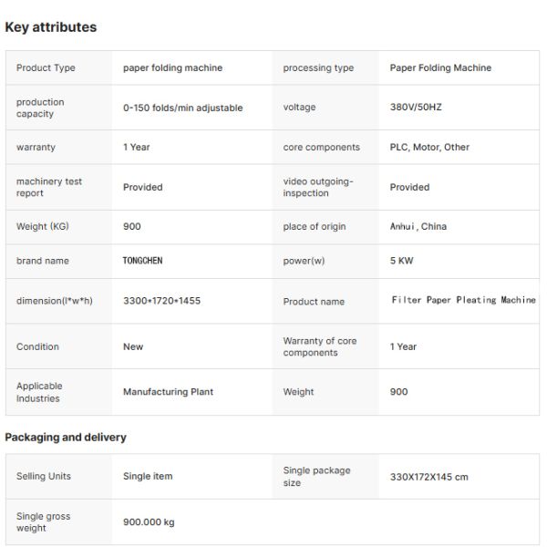This screenshot has width=547, height=547.
Task: Select the Single item selling unit value
Action: (148, 476)
